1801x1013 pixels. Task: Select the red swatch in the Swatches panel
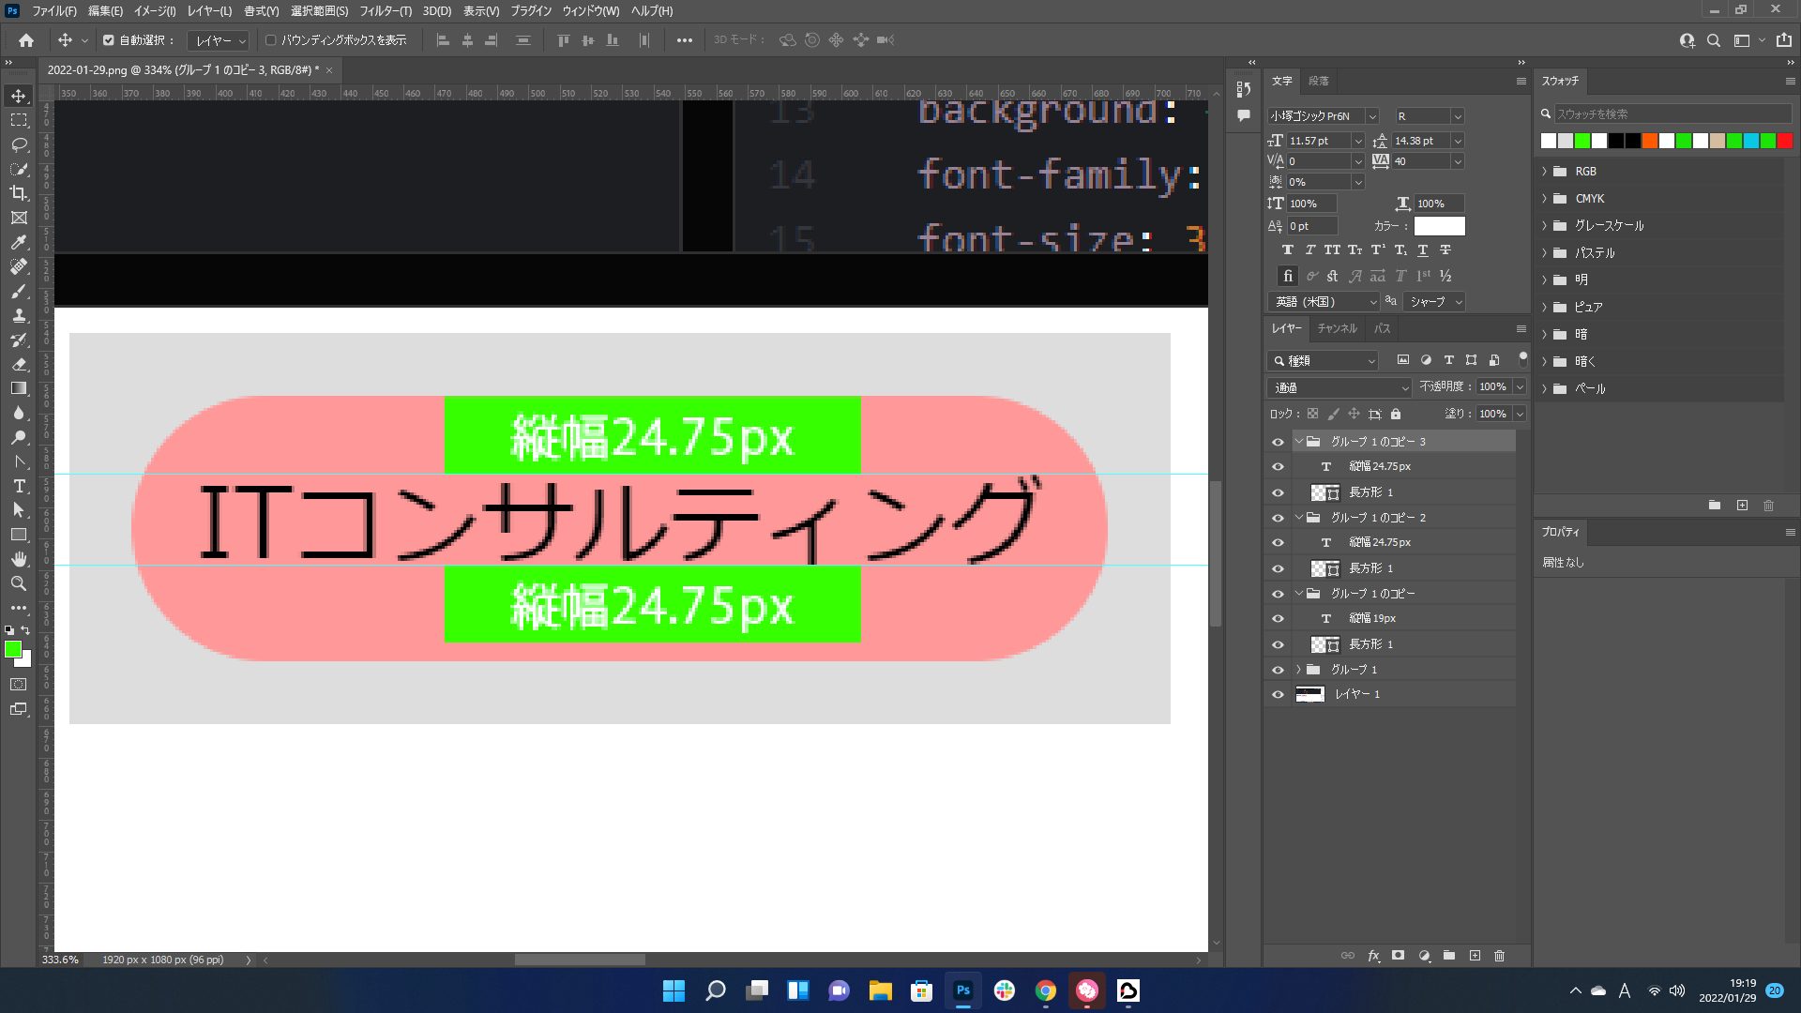[1785, 141]
